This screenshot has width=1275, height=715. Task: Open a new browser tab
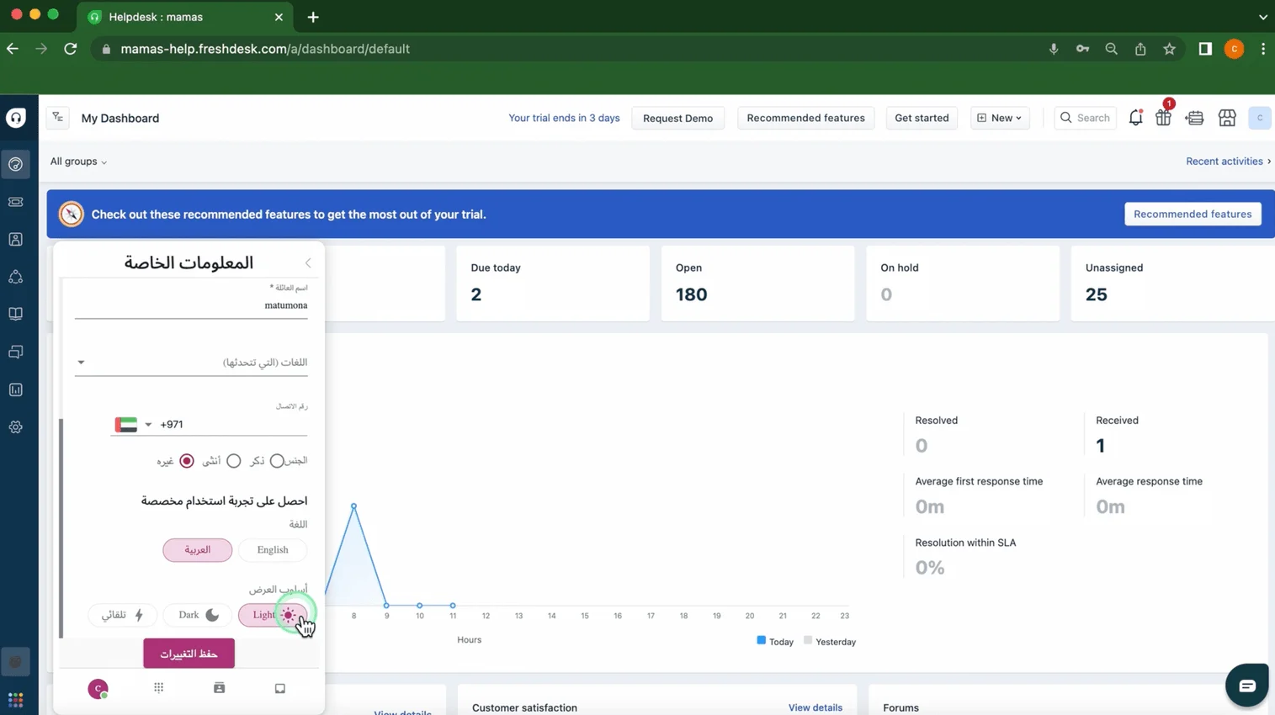click(x=313, y=17)
